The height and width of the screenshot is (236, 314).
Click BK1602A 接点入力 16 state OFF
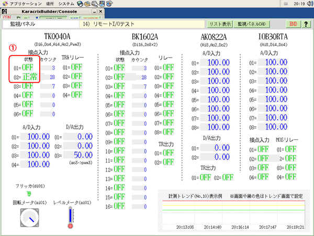119,206
